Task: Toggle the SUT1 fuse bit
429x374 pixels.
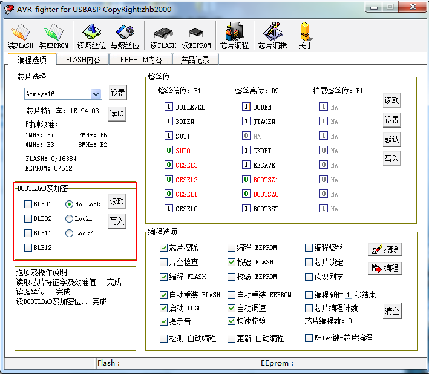Action: click(x=169, y=136)
